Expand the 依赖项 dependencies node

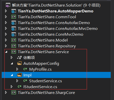(12, 57)
